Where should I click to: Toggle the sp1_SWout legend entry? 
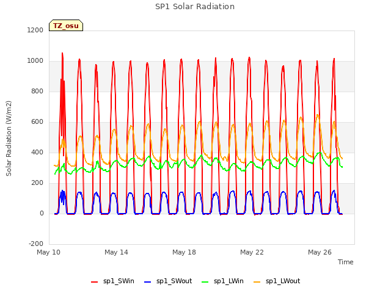168,281
